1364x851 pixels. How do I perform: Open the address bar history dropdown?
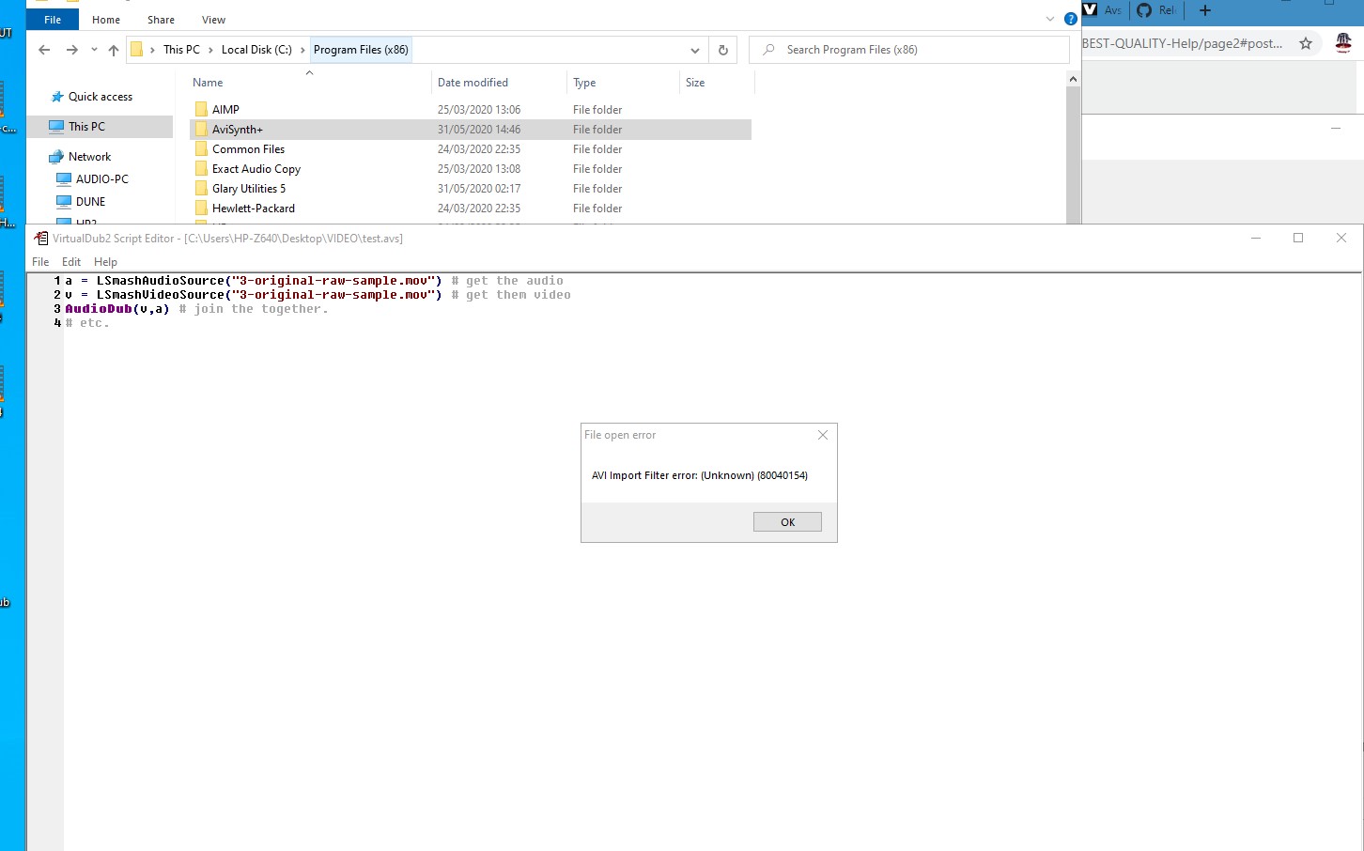695,50
